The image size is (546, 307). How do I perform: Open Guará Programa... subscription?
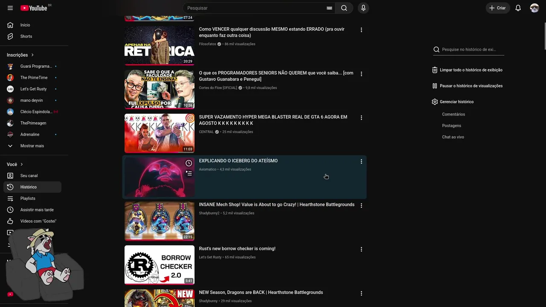[x=32, y=66]
